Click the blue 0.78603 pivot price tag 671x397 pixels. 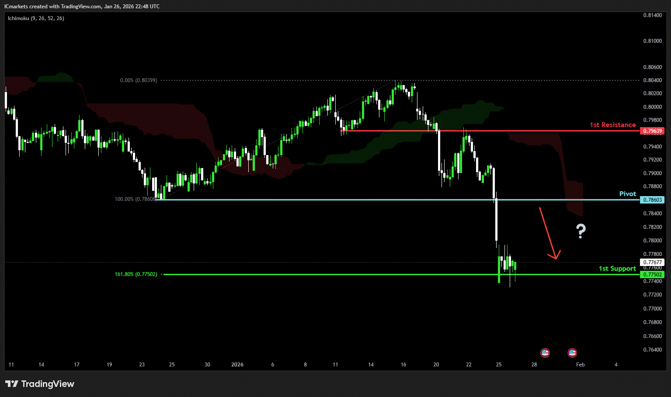click(x=652, y=200)
